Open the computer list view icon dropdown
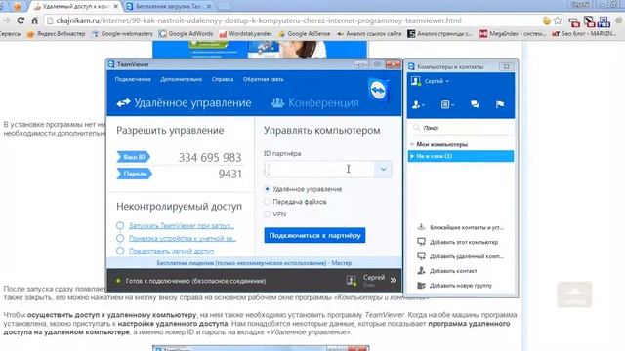 tap(447, 104)
